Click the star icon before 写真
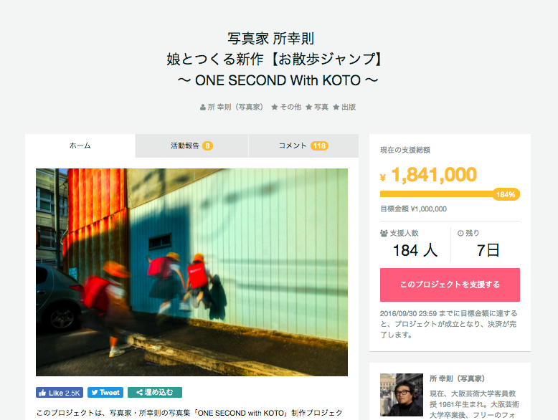 [309, 107]
